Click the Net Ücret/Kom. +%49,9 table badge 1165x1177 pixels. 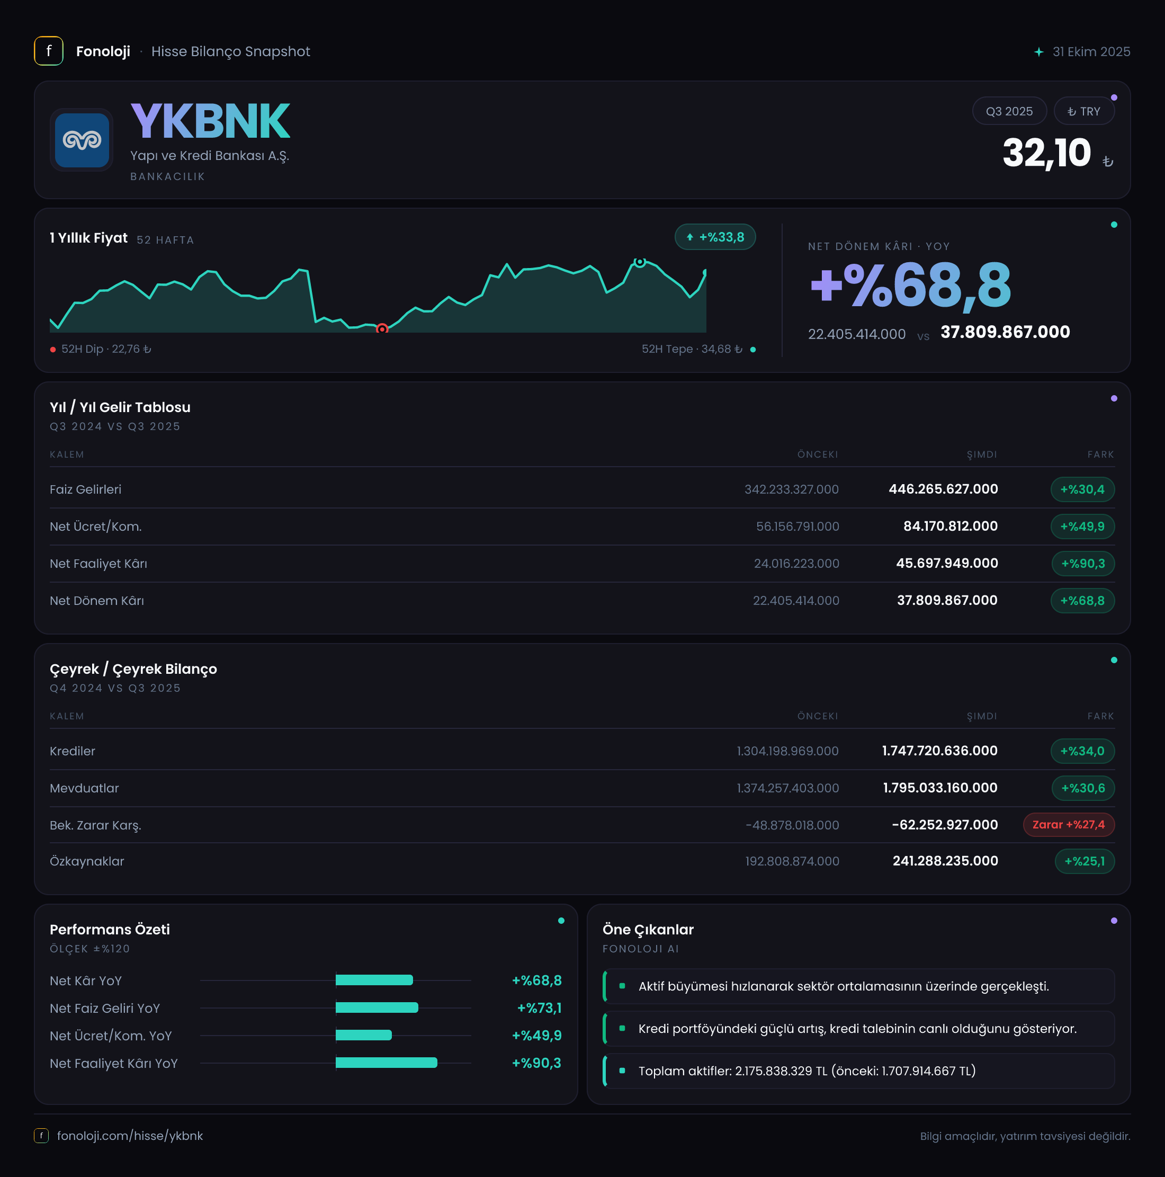[x=1082, y=527]
